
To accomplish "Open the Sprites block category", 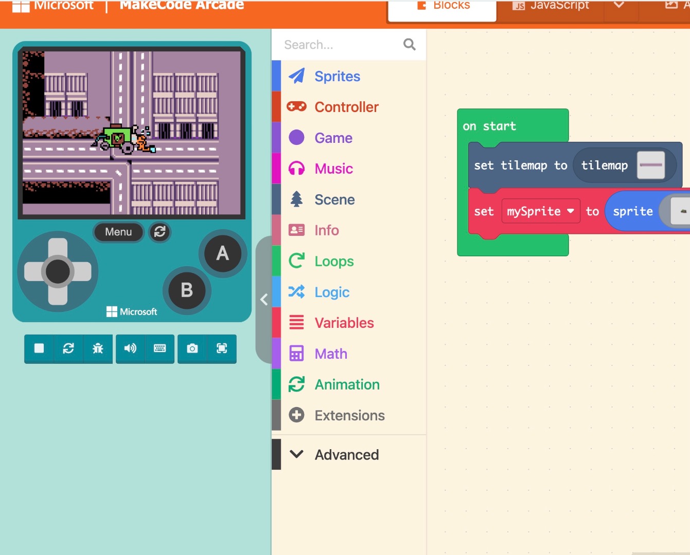I will click(337, 76).
